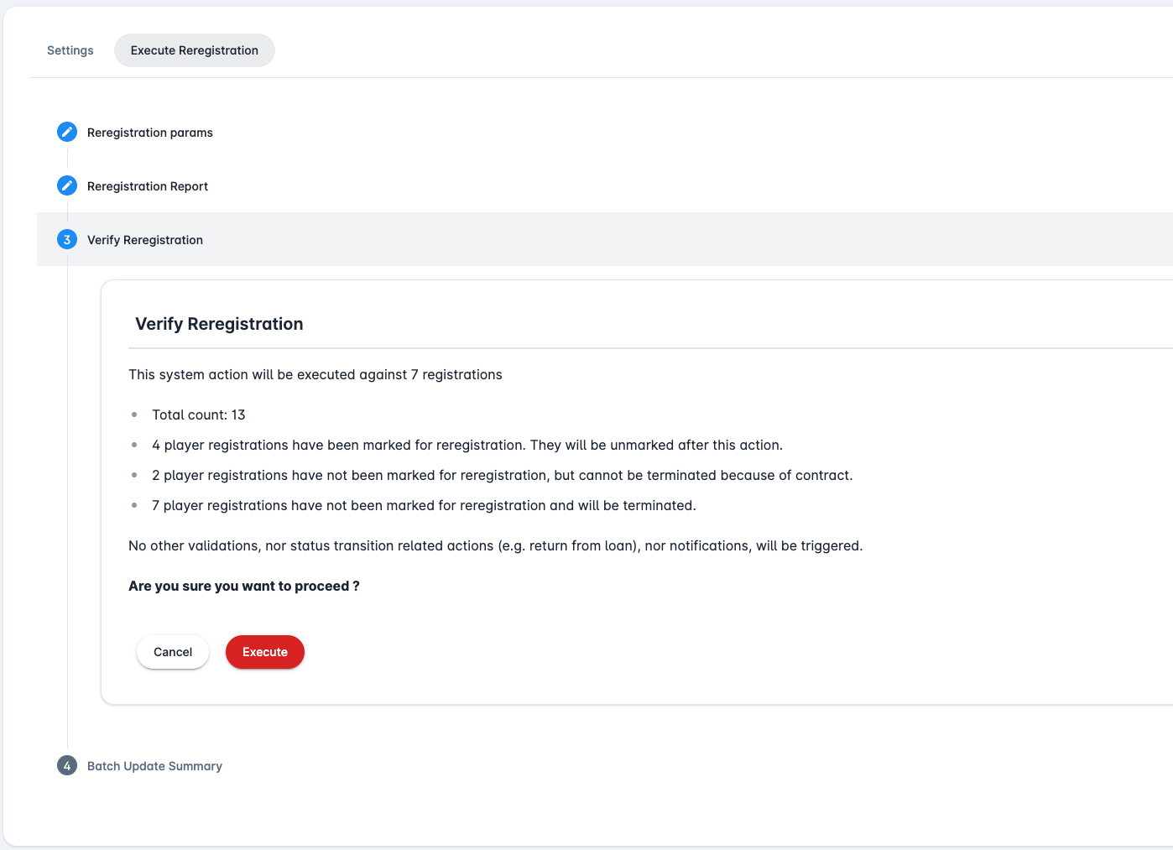
Task: Click the Reregistration params pencil icon
Action: tap(67, 132)
